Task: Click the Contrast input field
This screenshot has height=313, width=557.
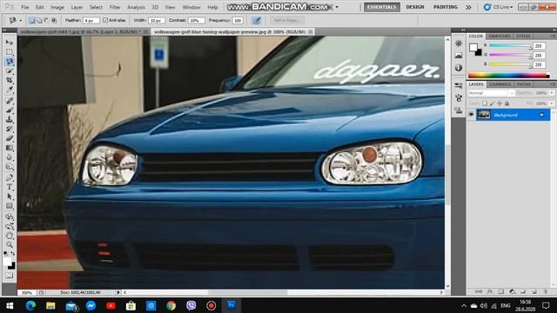Action: point(196,21)
